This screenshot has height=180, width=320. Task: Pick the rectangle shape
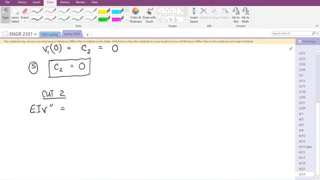tap(165, 14)
